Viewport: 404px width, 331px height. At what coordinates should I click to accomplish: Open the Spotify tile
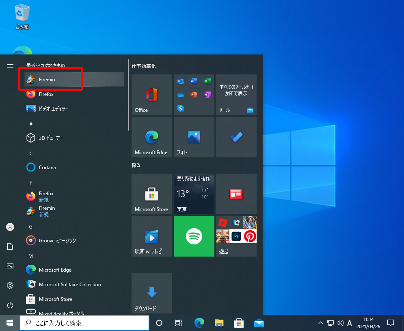pyautogui.click(x=194, y=236)
